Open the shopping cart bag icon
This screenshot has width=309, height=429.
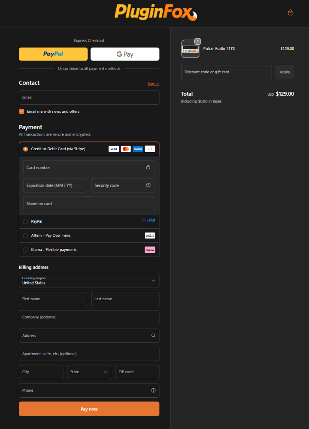coord(291,12)
